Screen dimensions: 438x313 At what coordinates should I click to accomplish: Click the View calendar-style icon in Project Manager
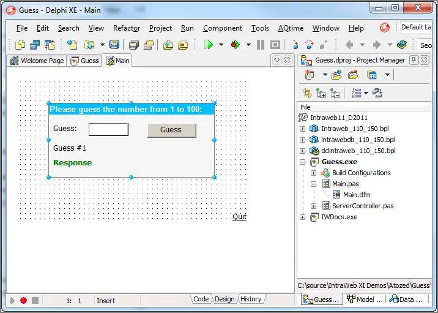372,75
